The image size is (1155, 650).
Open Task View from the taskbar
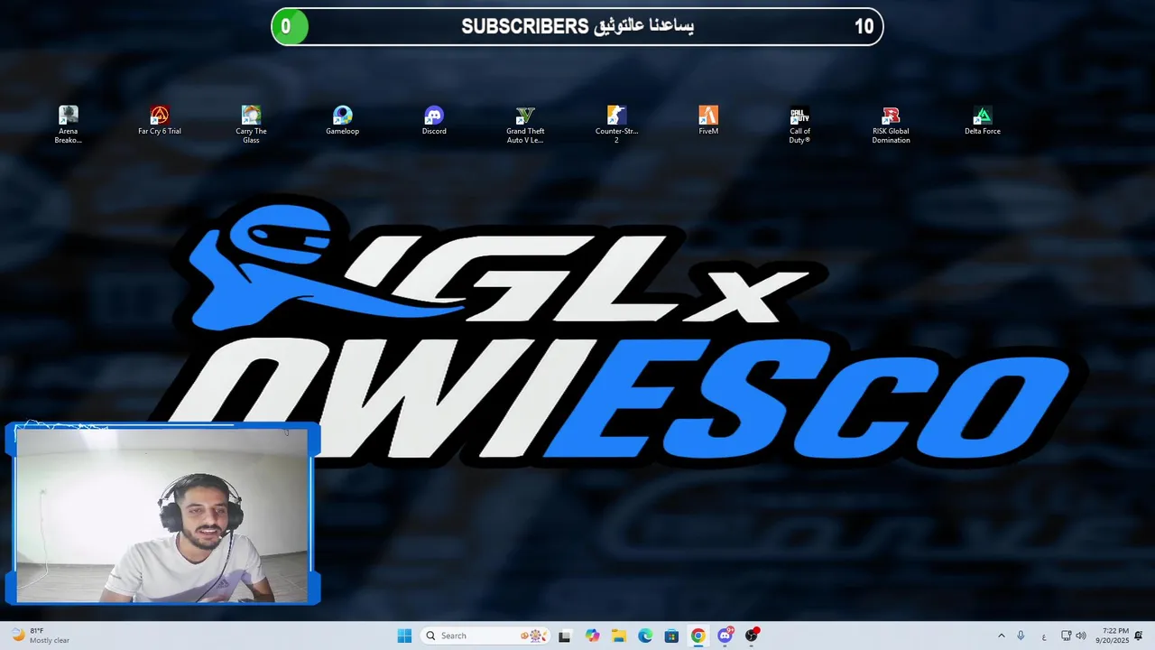tap(565, 636)
